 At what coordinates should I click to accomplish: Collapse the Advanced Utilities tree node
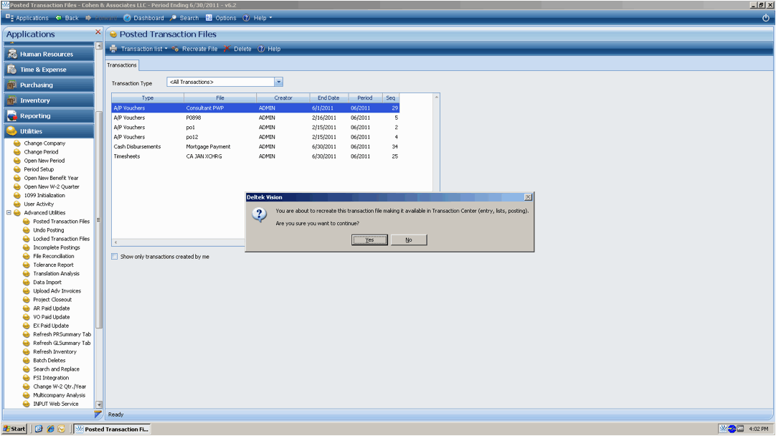coord(9,213)
